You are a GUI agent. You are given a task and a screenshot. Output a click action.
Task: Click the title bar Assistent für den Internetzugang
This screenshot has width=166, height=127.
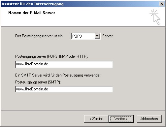pos(33,4)
